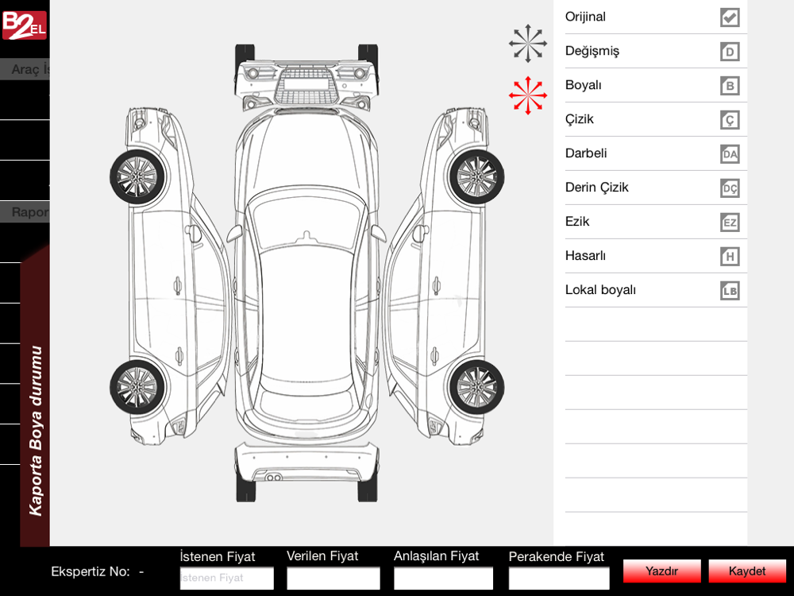
Task: Select the Hasarlı label
Action: click(585, 255)
